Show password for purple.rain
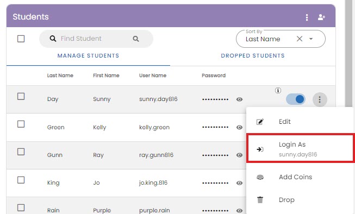Image resolution: width=355 pixels, height=214 pixels. point(239,211)
